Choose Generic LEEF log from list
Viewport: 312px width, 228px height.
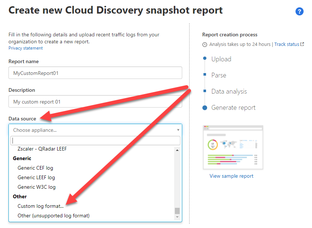pyautogui.click(x=36, y=177)
